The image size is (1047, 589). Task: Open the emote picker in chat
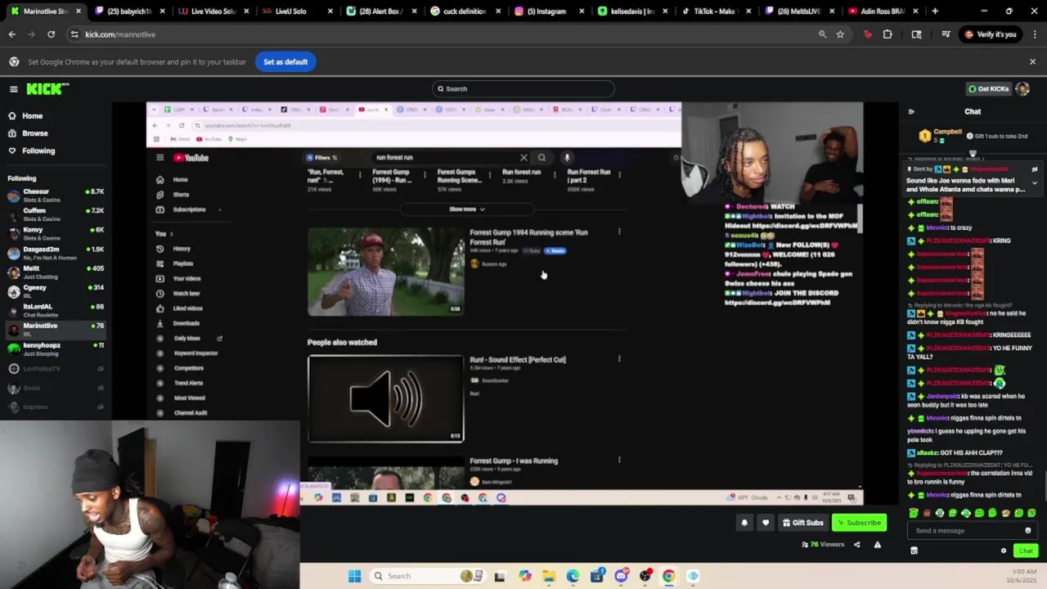[x=1028, y=531]
